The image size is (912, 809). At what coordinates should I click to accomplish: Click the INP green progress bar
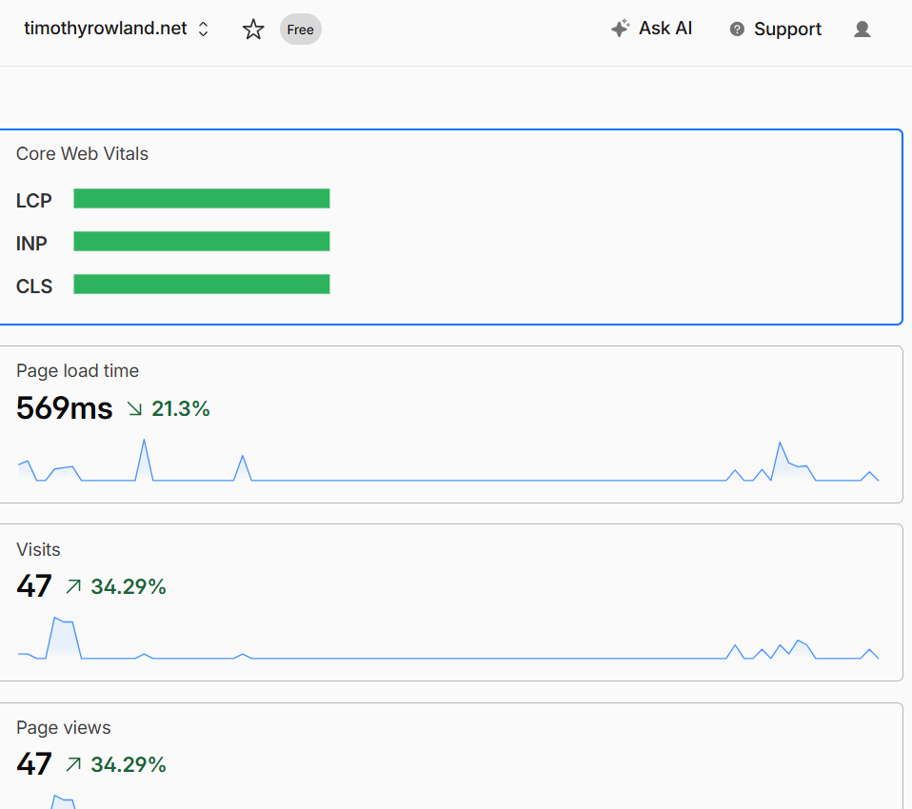point(202,242)
